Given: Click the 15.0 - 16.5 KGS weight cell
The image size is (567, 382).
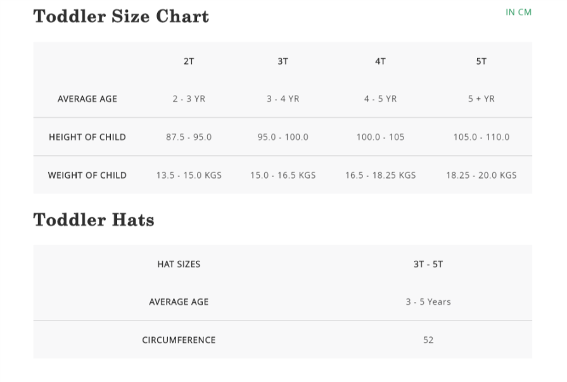Looking at the screenshot, I should tap(283, 175).
